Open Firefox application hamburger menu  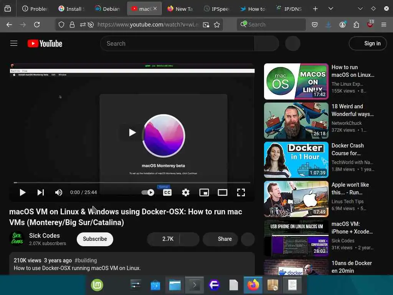tap(384, 25)
